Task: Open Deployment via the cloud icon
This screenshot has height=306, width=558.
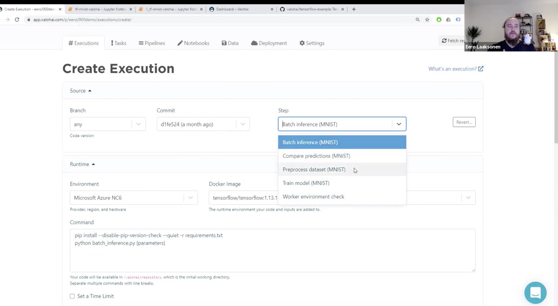Action: click(254, 43)
